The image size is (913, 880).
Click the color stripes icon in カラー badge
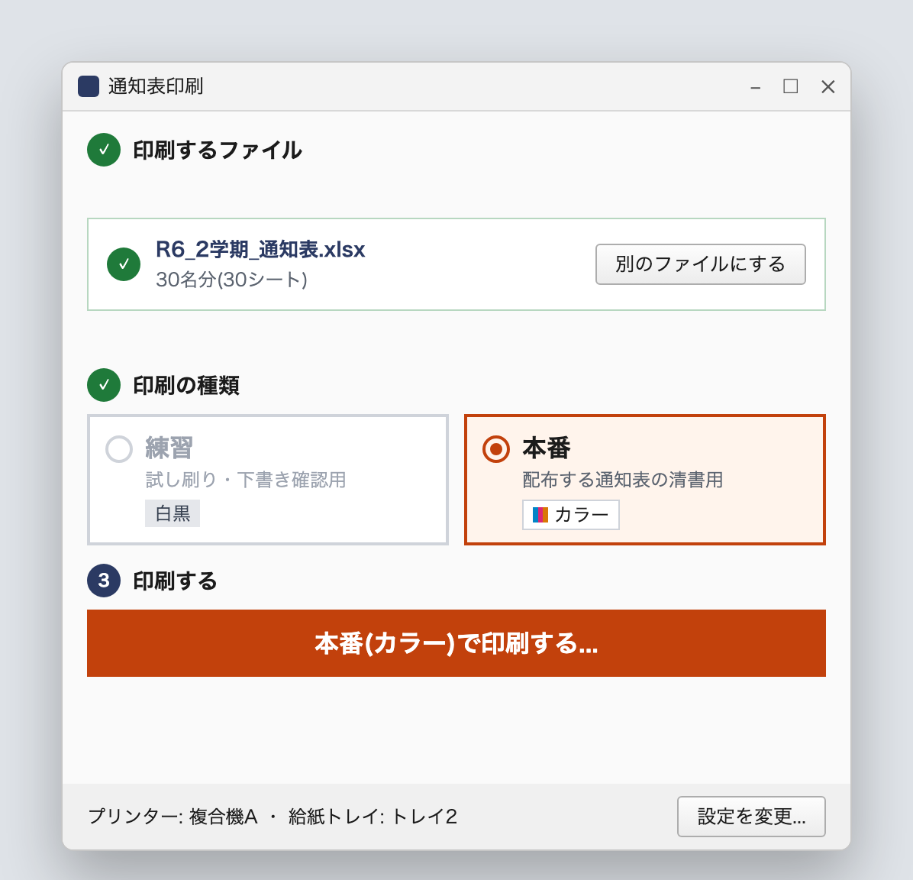(540, 515)
